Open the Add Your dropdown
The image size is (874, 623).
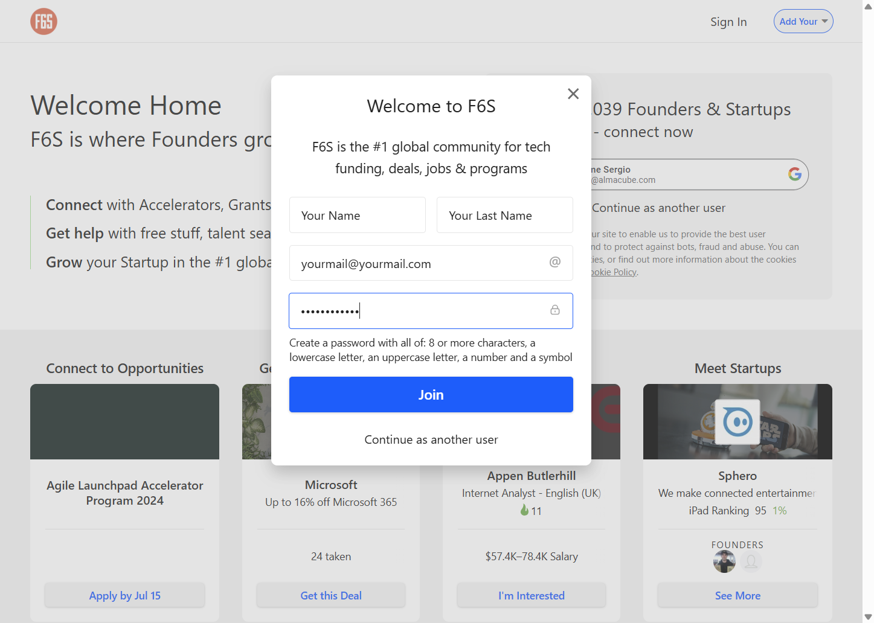tap(803, 22)
